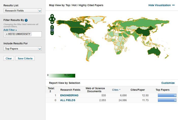Pan the map down with the arrow
Image resolution: width=178 pixels, height=120 pixels.
(x=52, y=22)
